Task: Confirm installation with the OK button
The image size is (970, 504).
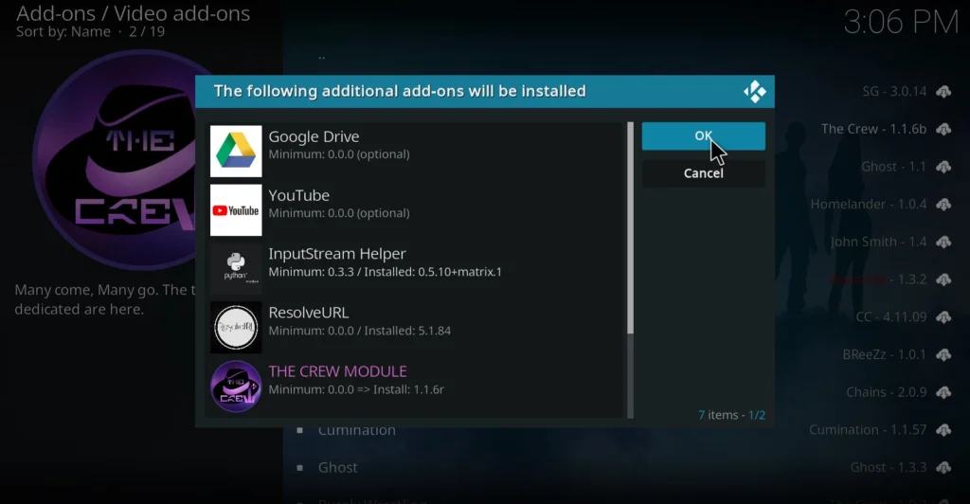Action: coord(704,136)
